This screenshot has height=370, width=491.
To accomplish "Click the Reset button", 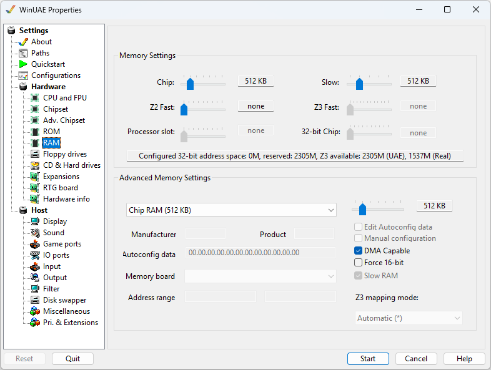I will pyautogui.click(x=24, y=359).
